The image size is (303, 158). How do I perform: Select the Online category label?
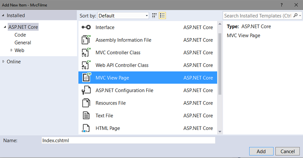(x=14, y=62)
